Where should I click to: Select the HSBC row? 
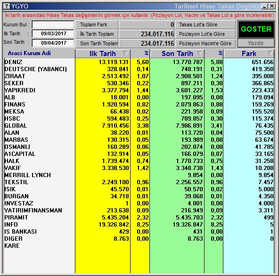139,119
